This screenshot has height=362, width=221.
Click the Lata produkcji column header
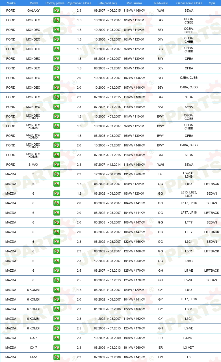pyautogui.click(x=107, y=3)
